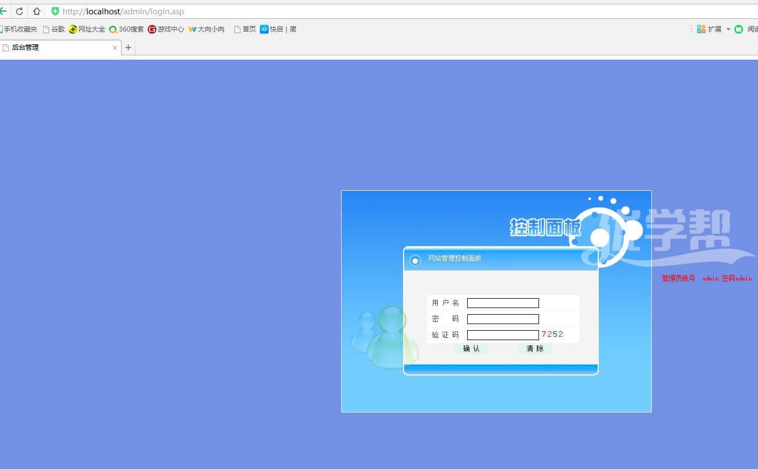The width and height of the screenshot is (758, 469).
Task: Go to the browser home page icon
Action: pos(36,11)
